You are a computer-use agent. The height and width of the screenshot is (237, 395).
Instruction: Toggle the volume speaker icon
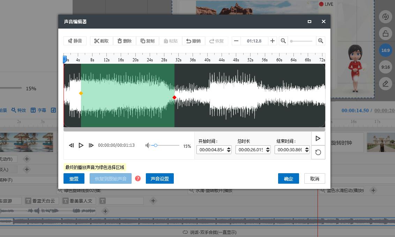pyautogui.click(x=148, y=145)
